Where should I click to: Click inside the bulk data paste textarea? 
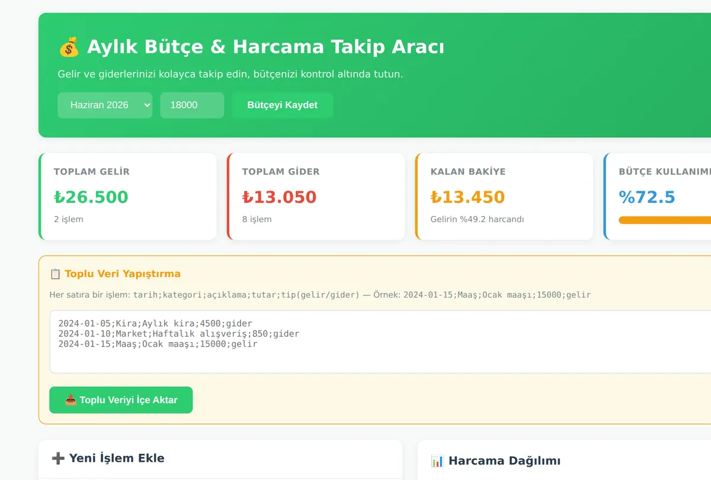pyautogui.click(x=380, y=342)
